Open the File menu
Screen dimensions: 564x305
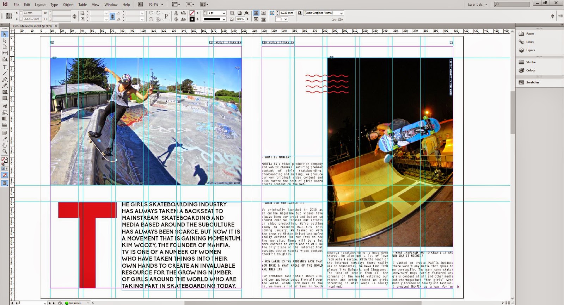tap(17, 5)
